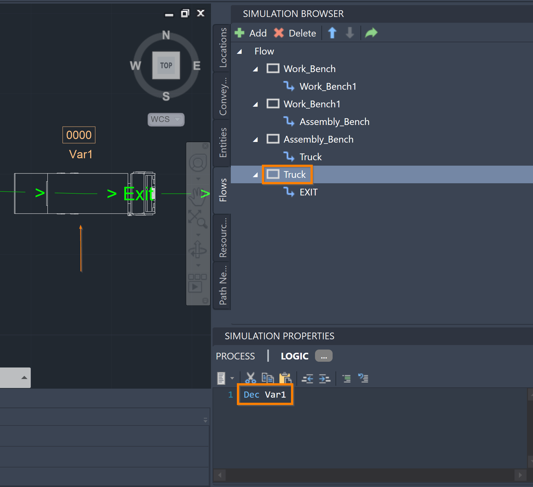
Task: Move item down with gray arrow
Action: point(350,33)
